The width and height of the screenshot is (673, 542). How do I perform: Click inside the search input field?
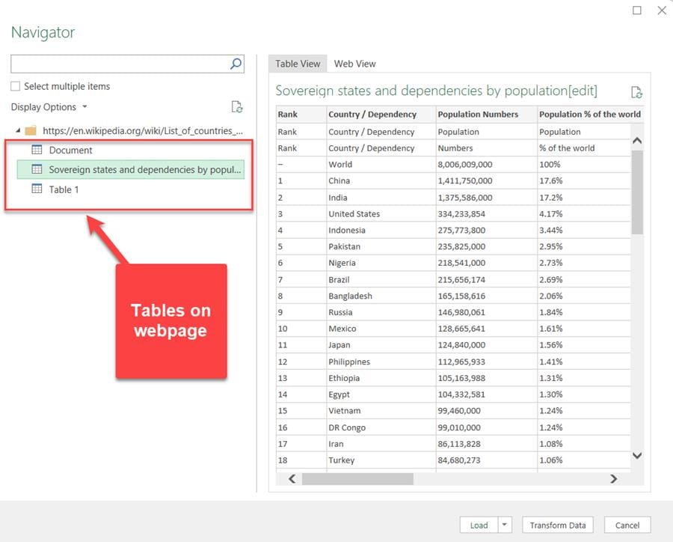coord(120,64)
